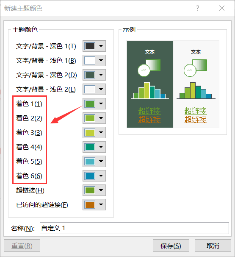Expand the 超链接 color dropdown arrow

pyautogui.click(x=101, y=190)
